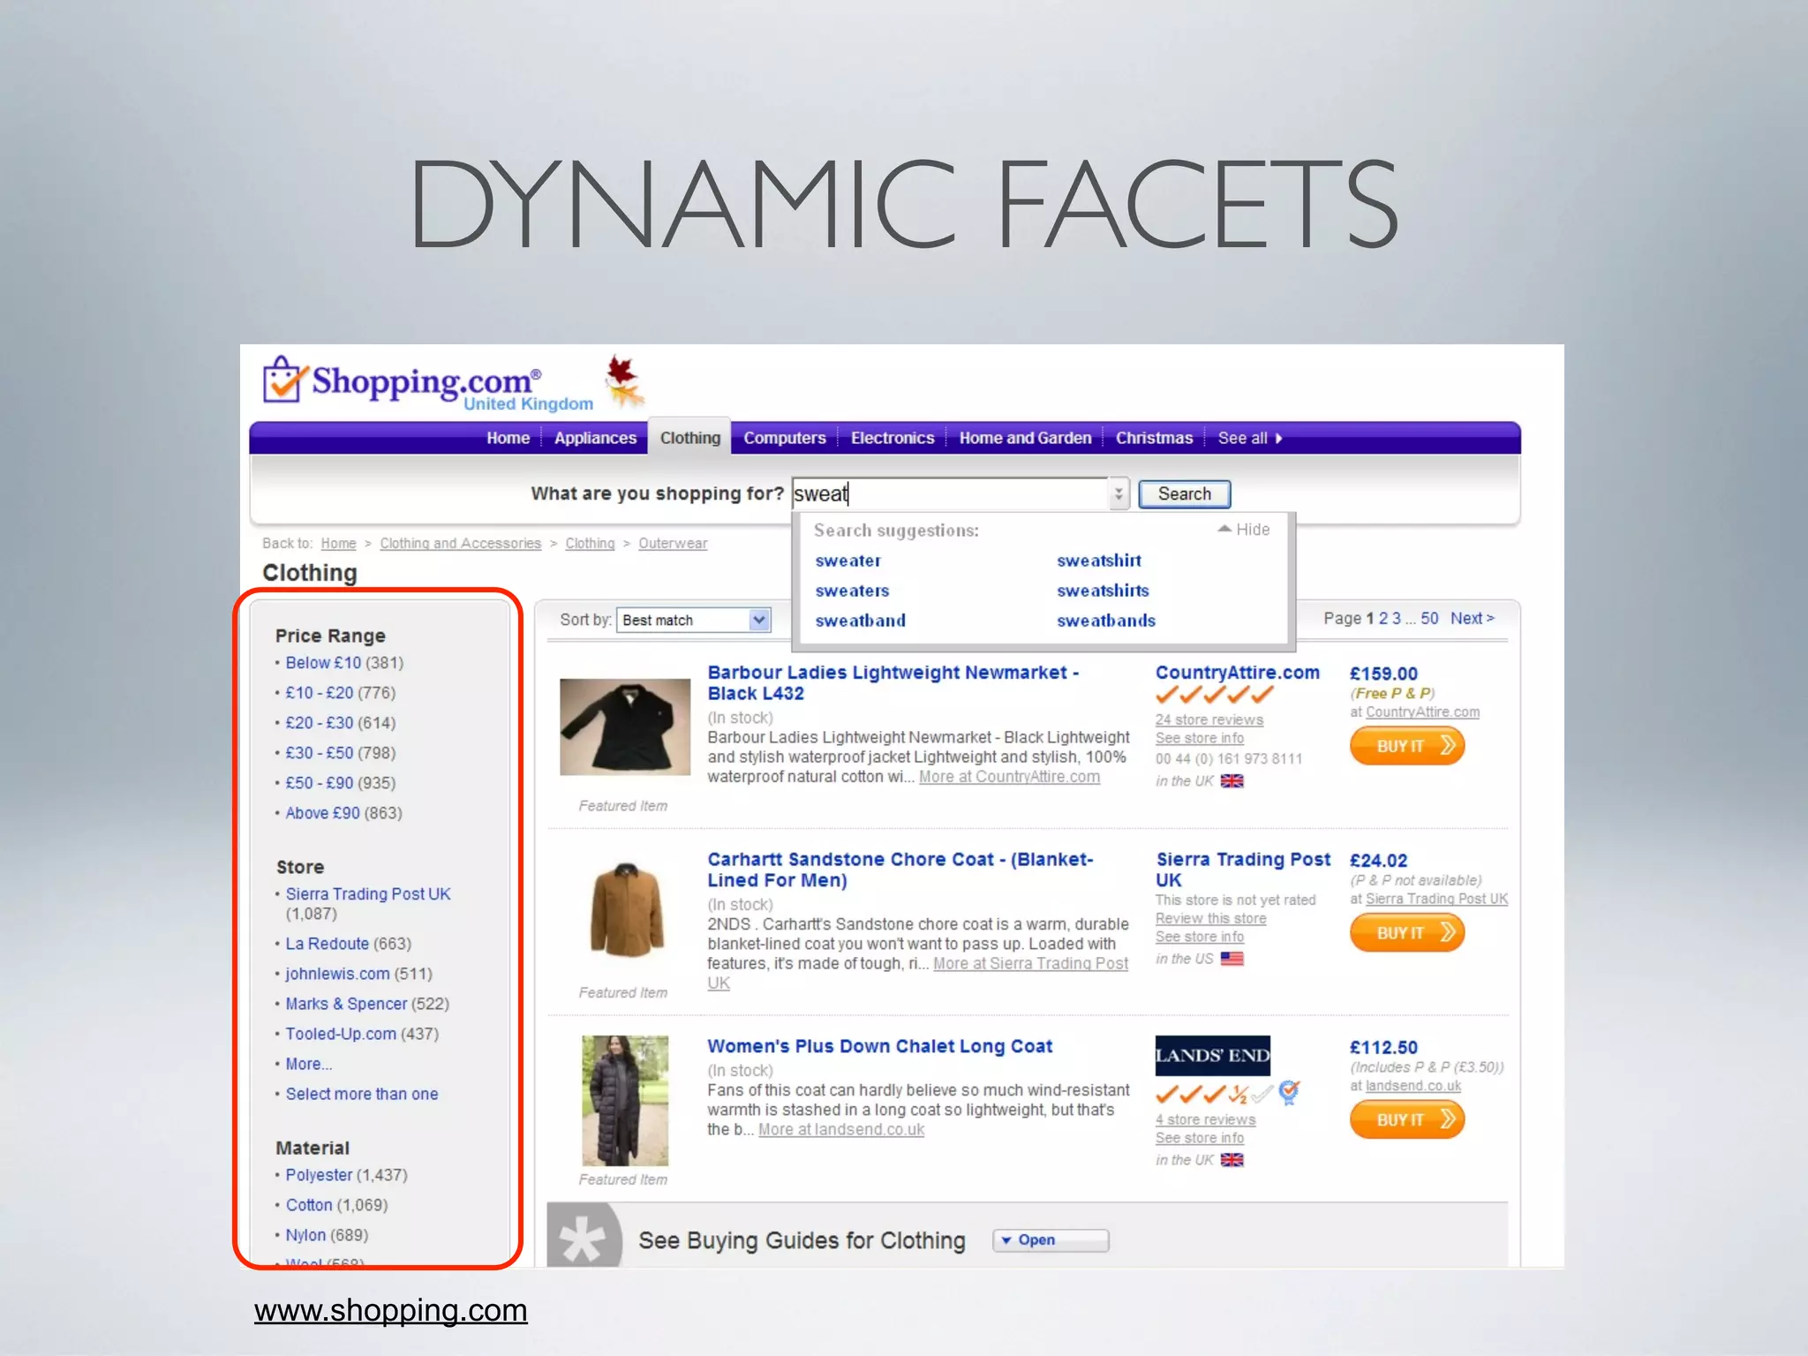The height and width of the screenshot is (1356, 1808).
Task: Filter by price £50 - £90
Action: (x=319, y=783)
